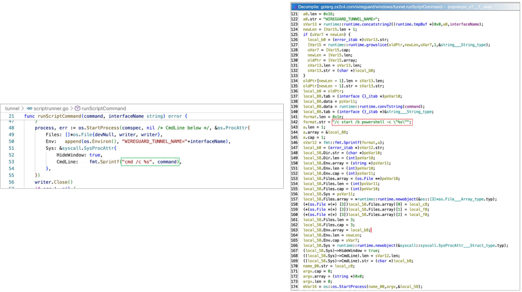Click the newobject syscall.SysProcAttr Struct type line

point(406,246)
